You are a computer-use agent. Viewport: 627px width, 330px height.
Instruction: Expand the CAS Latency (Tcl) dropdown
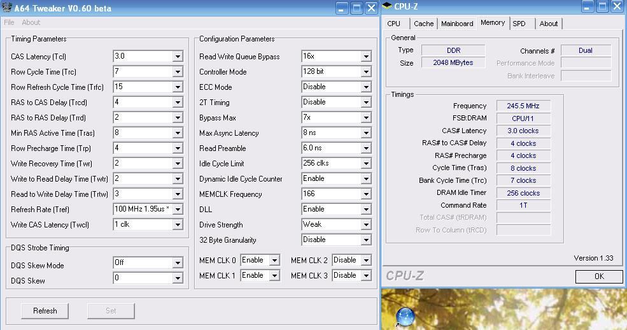(178, 57)
